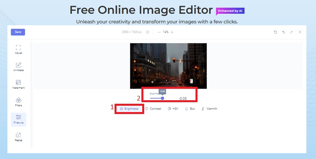The height and width of the screenshot is (159, 316).
Task: Select the Finetune tool
Action: (19, 119)
